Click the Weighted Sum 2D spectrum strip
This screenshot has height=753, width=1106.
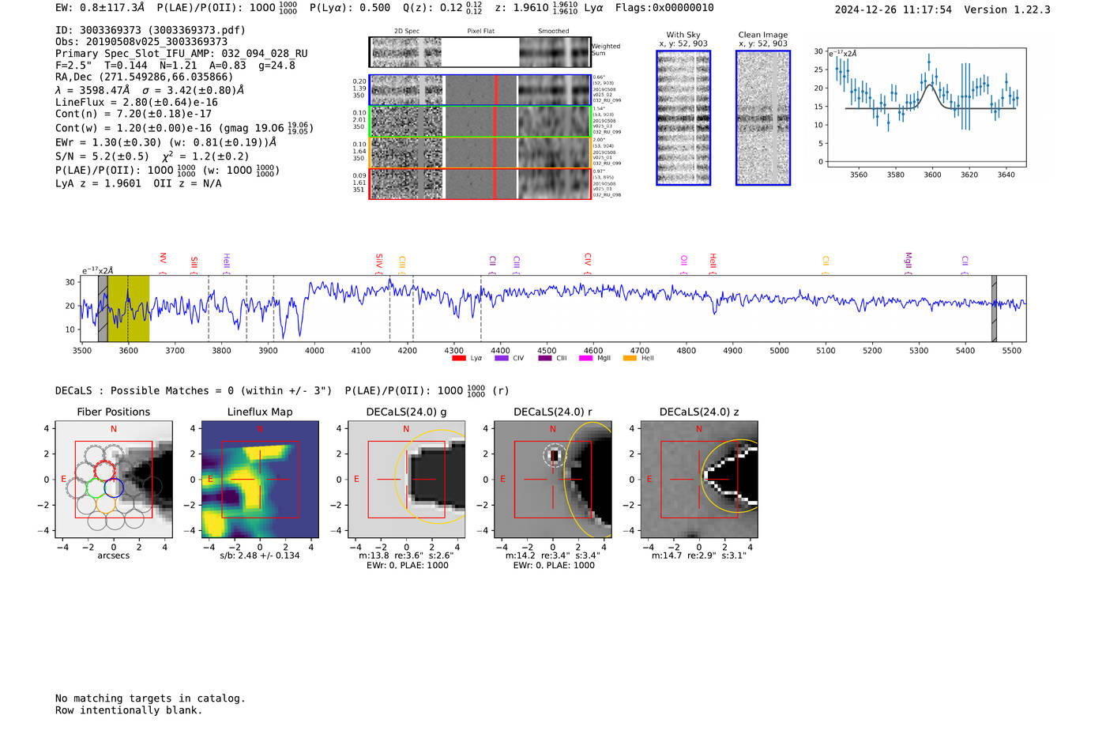[480, 52]
